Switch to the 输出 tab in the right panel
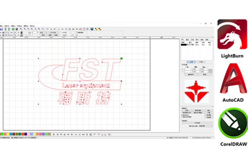 pos(187,40)
